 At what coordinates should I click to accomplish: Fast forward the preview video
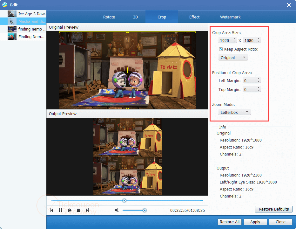click(x=70, y=210)
